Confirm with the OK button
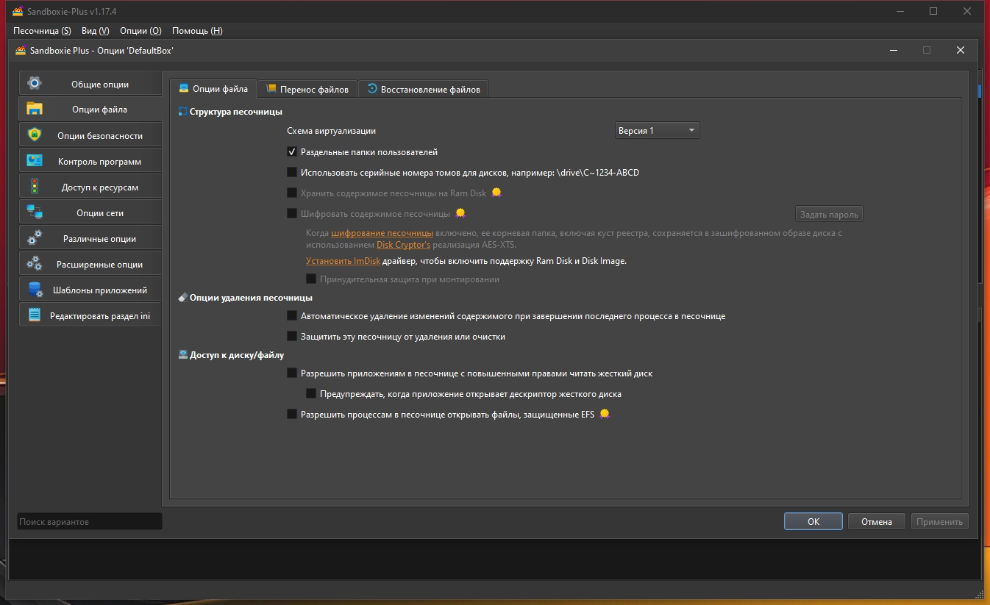Screen dimensions: 990x605 point(813,521)
